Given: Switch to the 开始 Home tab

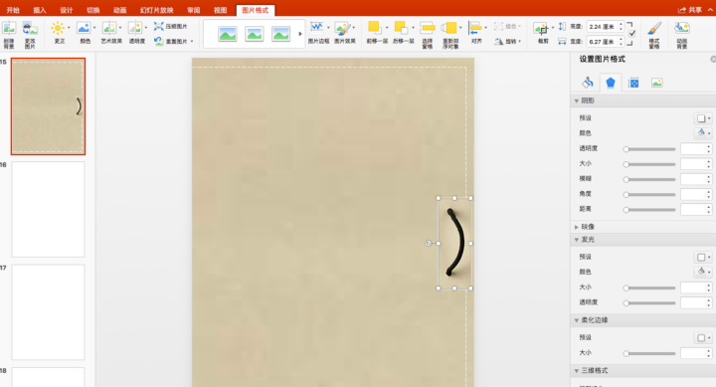Looking at the screenshot, I should (13, 10).
